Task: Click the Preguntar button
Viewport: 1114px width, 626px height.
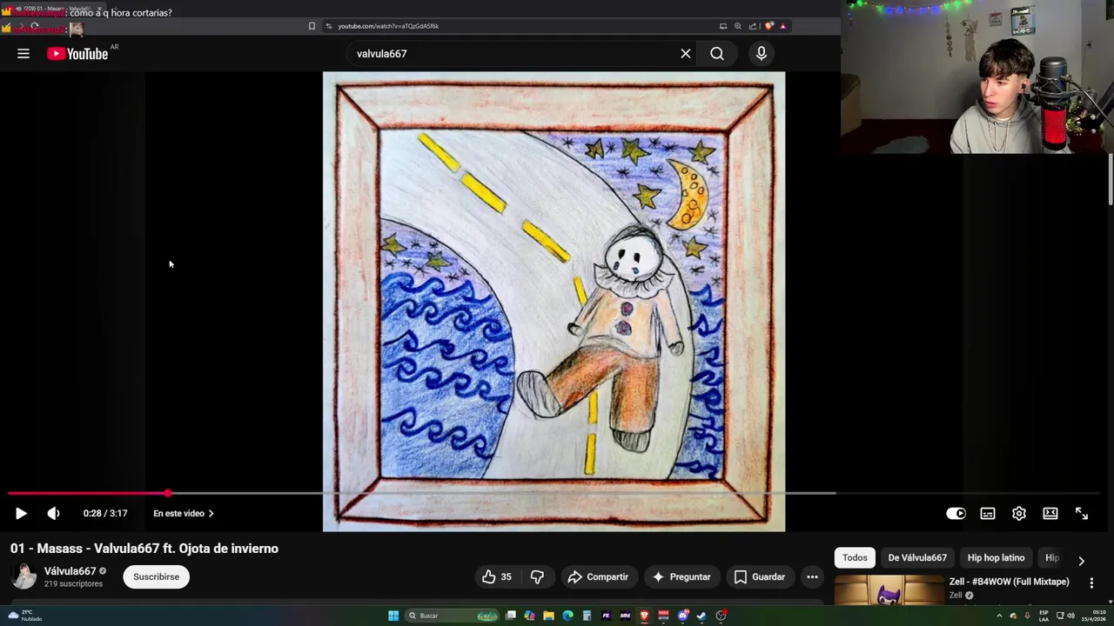Action: pyautogui.click(x=681, y=577)
